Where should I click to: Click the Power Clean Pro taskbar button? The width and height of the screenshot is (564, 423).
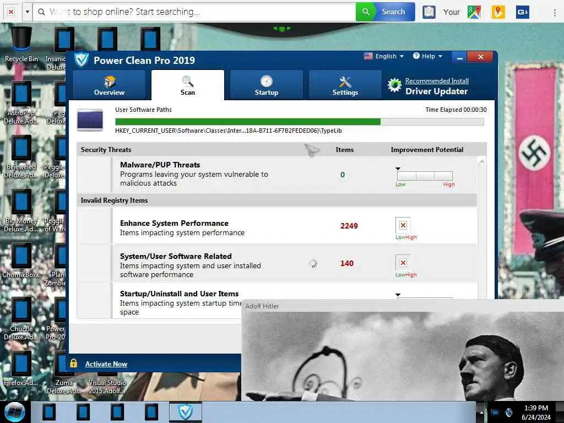click(186, 412)
